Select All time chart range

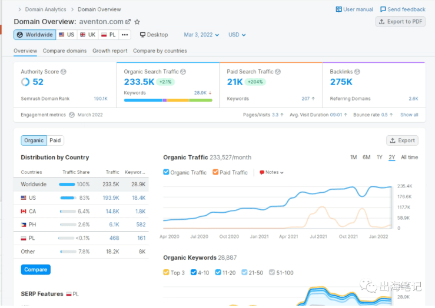click(409, 158)
